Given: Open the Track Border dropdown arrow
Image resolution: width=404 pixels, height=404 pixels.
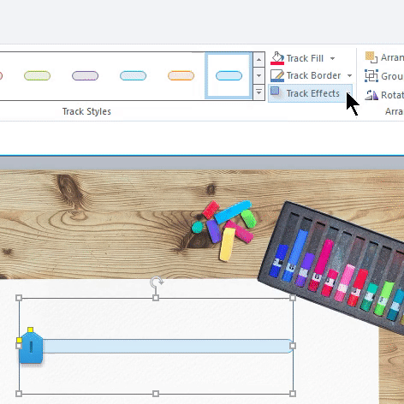Looking at the screenshot, I should pos(349,75).
